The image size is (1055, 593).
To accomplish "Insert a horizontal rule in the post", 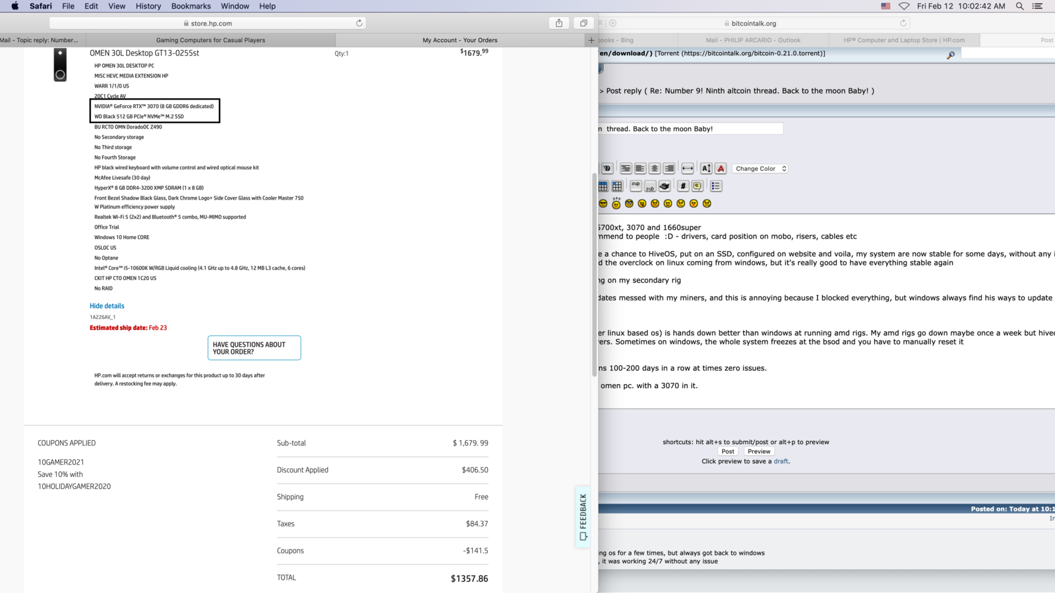I will point(688,168).
